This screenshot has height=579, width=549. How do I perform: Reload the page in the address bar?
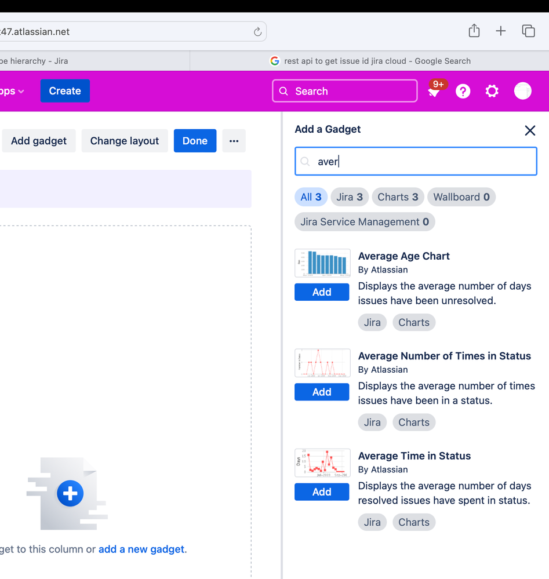tap(257, 32)
